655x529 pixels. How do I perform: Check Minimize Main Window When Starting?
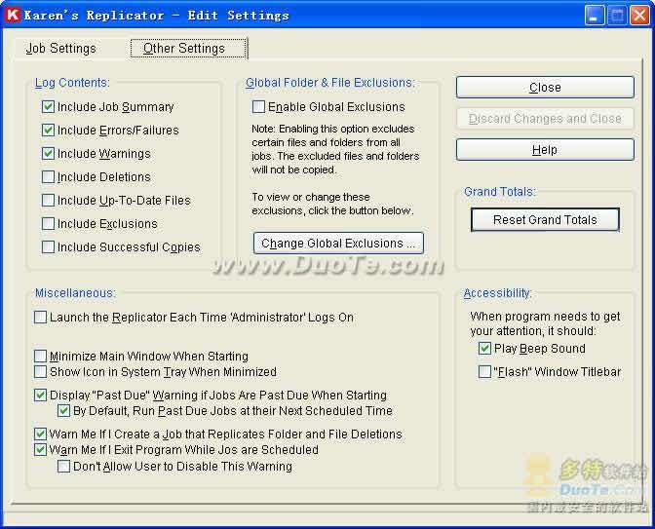point(41,357)
